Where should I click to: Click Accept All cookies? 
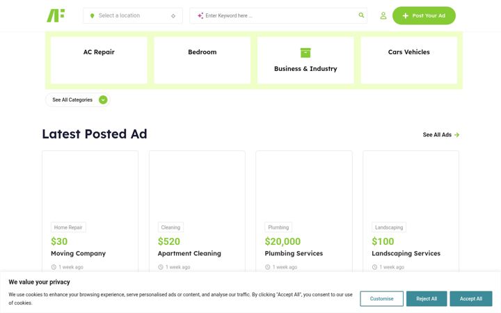tap(471, 298)
